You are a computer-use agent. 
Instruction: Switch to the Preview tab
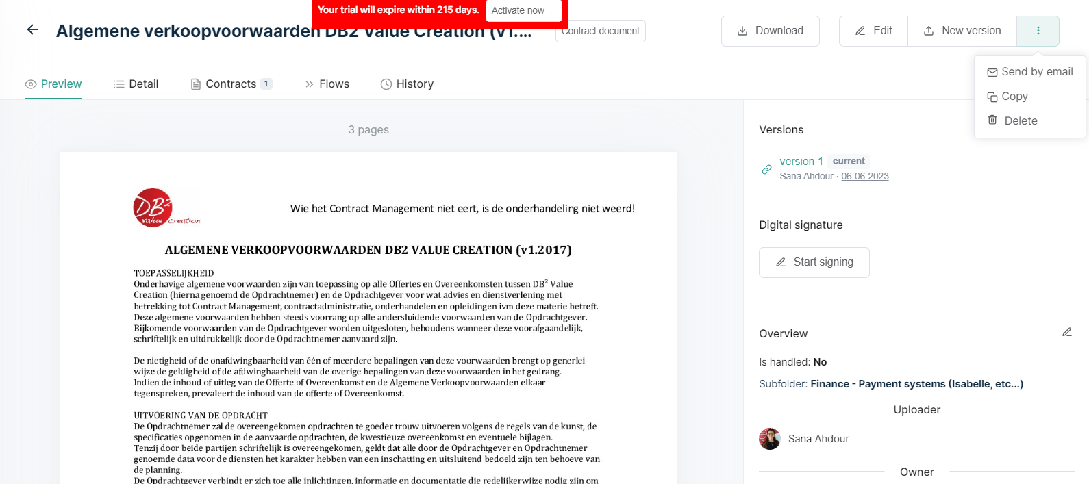pos(53,84)
